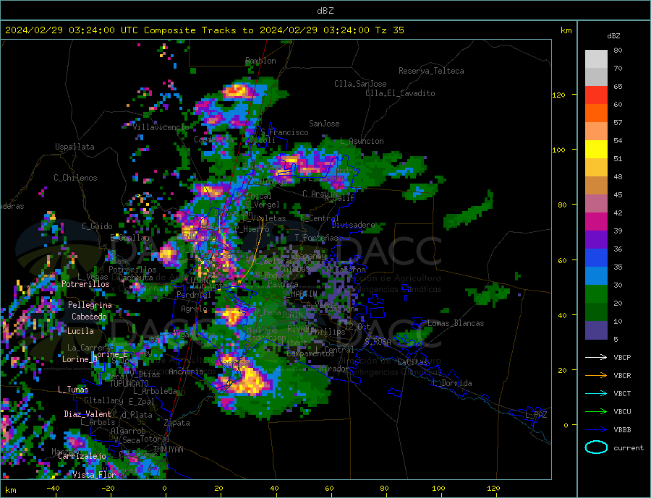Select the yellow 54 dBZ color swatch
Viewport: 651px width, 498px height.
point(596,150)
